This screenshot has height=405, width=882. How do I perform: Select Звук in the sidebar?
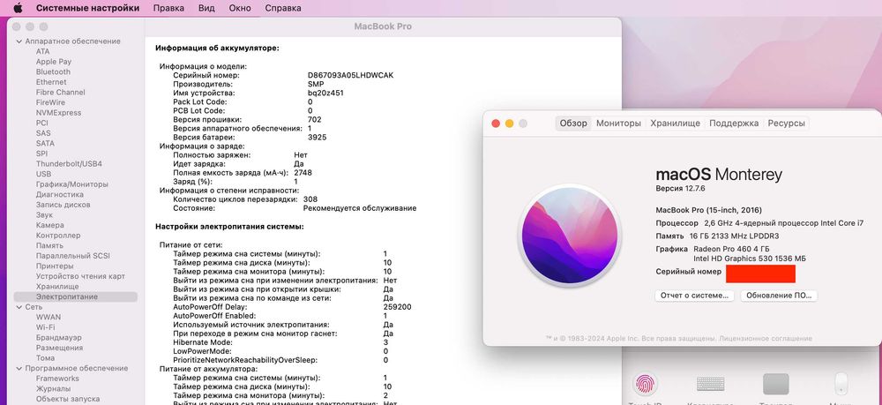(44, 215)
